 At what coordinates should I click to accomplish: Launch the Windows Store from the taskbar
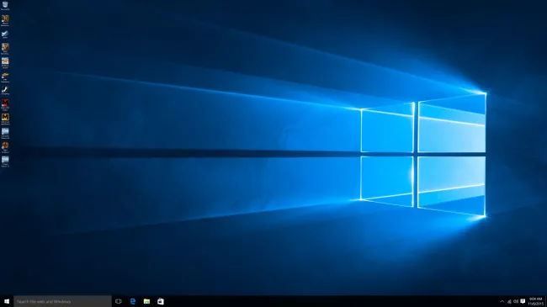click(x=161, y=301)
